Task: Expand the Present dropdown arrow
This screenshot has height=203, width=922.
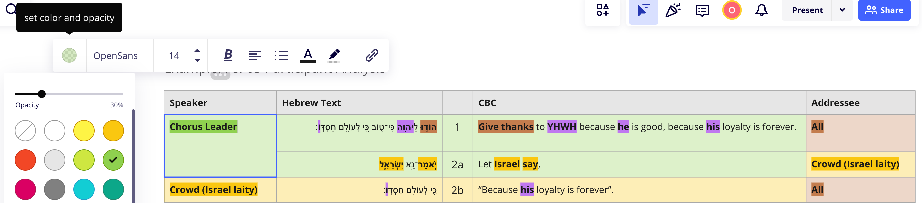Action: click(x=842, y=10)
